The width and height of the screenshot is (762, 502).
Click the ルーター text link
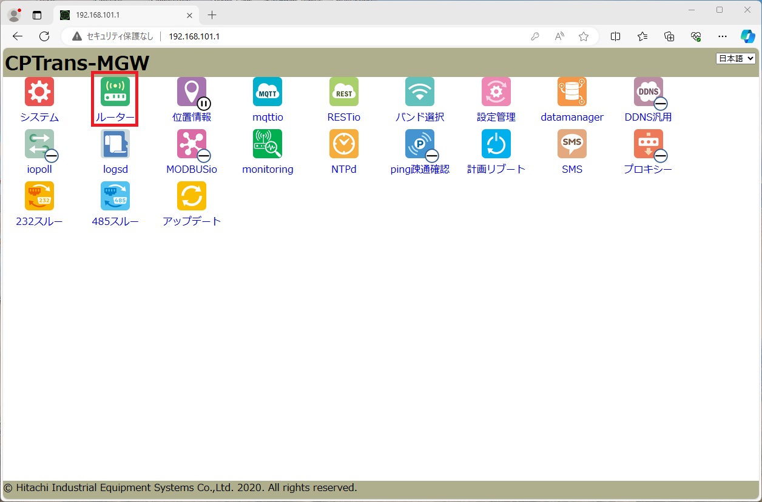click(115, 117)
